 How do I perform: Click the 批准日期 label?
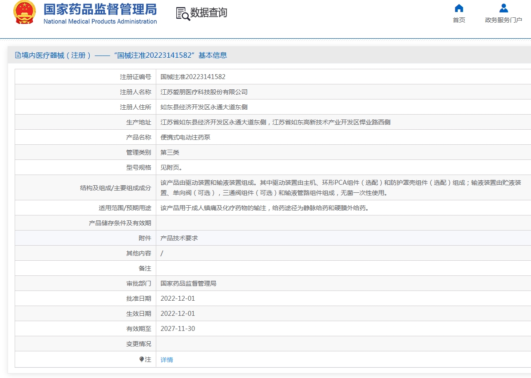point(139,298)
